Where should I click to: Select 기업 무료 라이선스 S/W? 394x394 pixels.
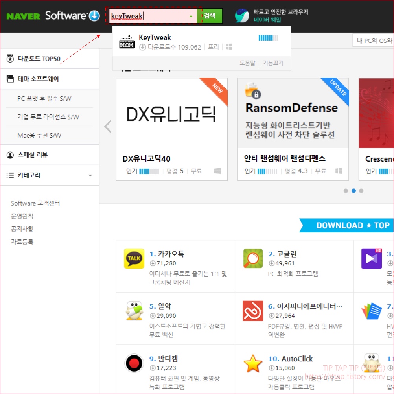tap(48, 117)
